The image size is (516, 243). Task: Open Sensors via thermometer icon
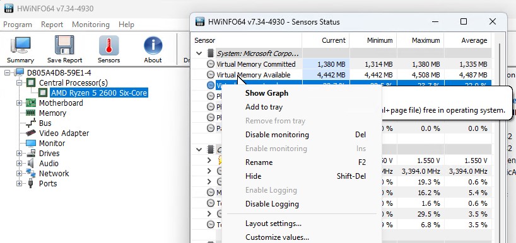pos(108,45)
